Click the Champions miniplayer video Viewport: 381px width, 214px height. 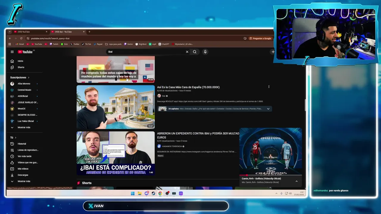click(x=271, y=151)
